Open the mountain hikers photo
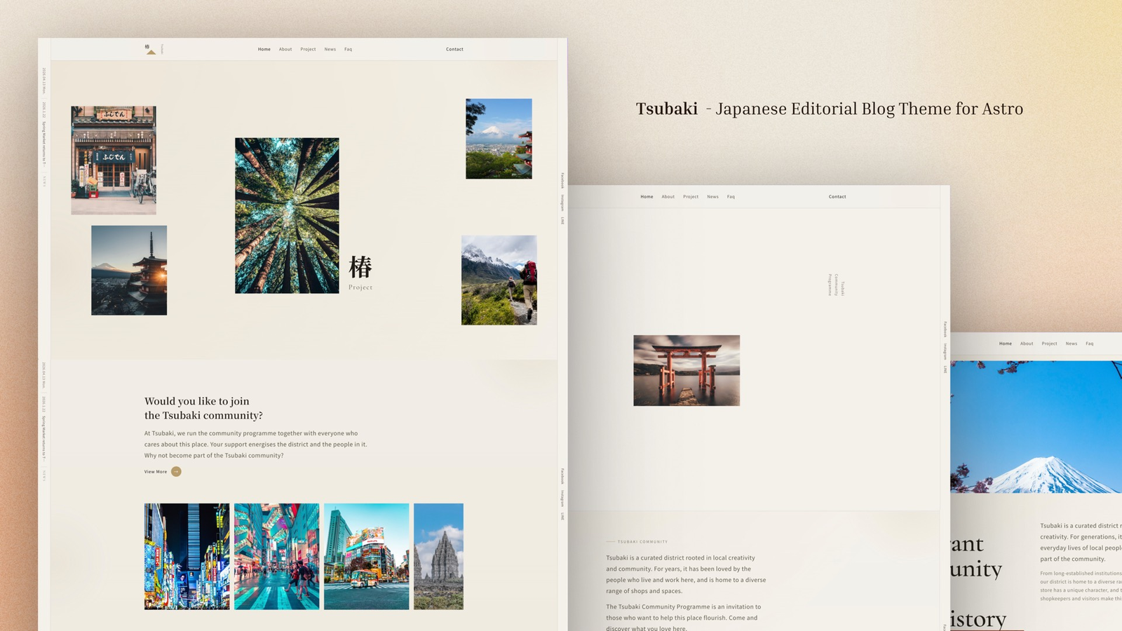The height and width of the screenshot is (631, 1122). (x=499, y=280)
